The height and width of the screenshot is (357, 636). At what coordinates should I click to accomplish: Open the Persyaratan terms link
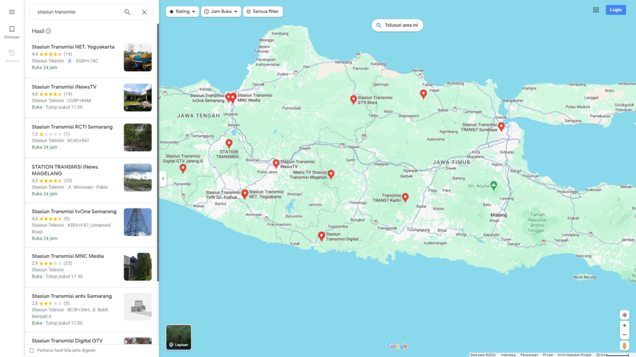tap(529, 355)
